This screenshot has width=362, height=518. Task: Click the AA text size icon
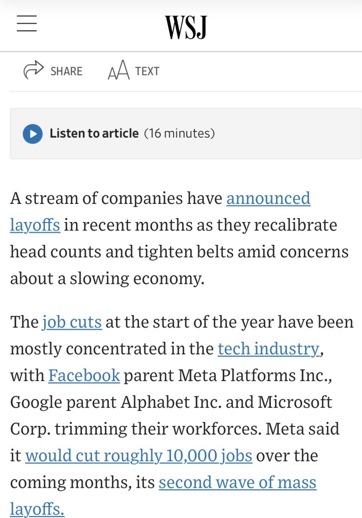118,71
